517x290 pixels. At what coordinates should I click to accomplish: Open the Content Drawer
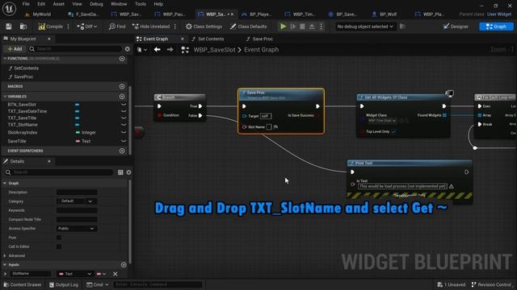coord(23,284)
